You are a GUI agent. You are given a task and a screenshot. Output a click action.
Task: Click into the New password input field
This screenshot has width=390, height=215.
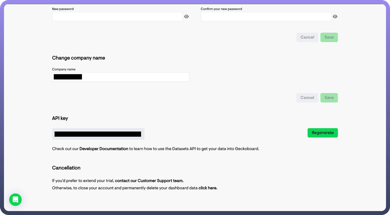point(117,17)
